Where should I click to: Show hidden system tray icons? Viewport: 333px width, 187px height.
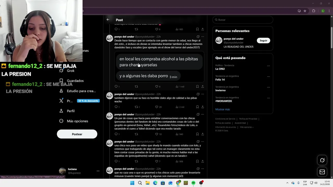pyautogui.click(x=287, y=183)
